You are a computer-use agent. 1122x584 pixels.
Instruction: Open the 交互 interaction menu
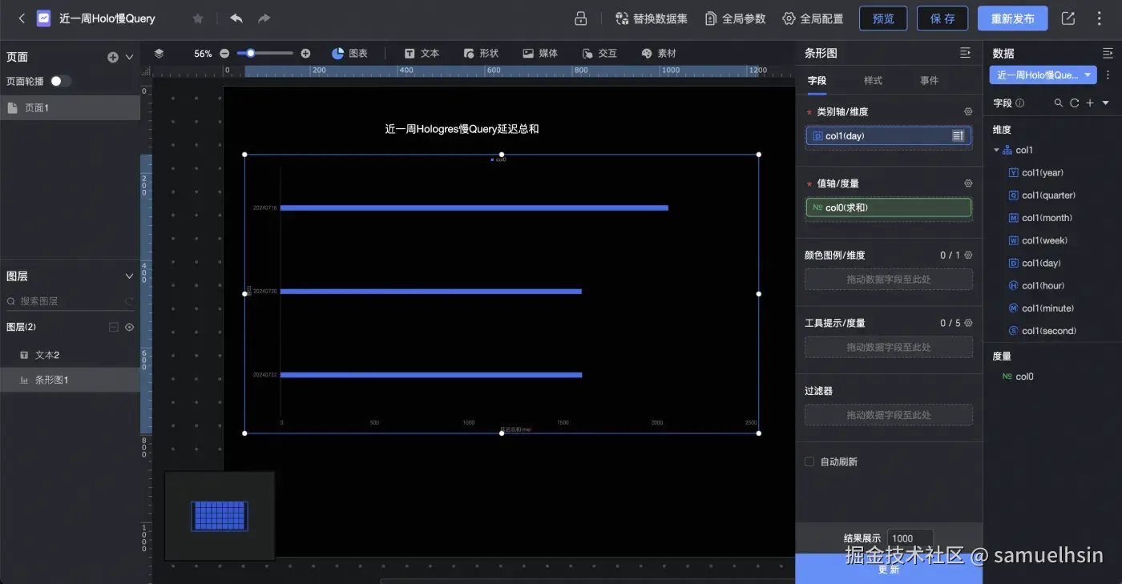pyautogui.click(x=599, y=53)
